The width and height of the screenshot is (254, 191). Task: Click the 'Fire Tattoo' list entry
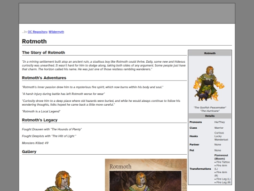point(222,162)
